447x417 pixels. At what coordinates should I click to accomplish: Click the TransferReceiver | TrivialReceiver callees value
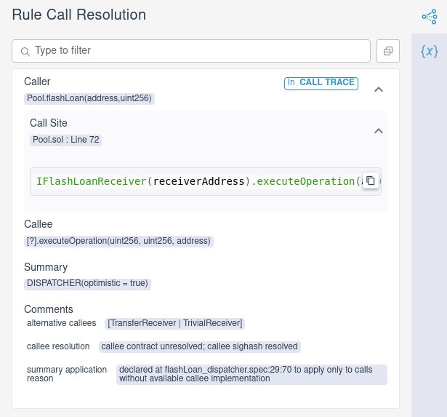click(x=174, y=323)
